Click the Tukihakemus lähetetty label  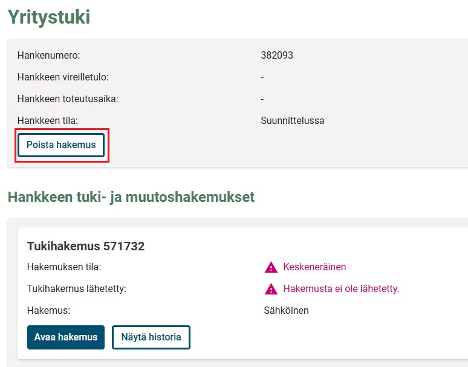click(76, 289)
